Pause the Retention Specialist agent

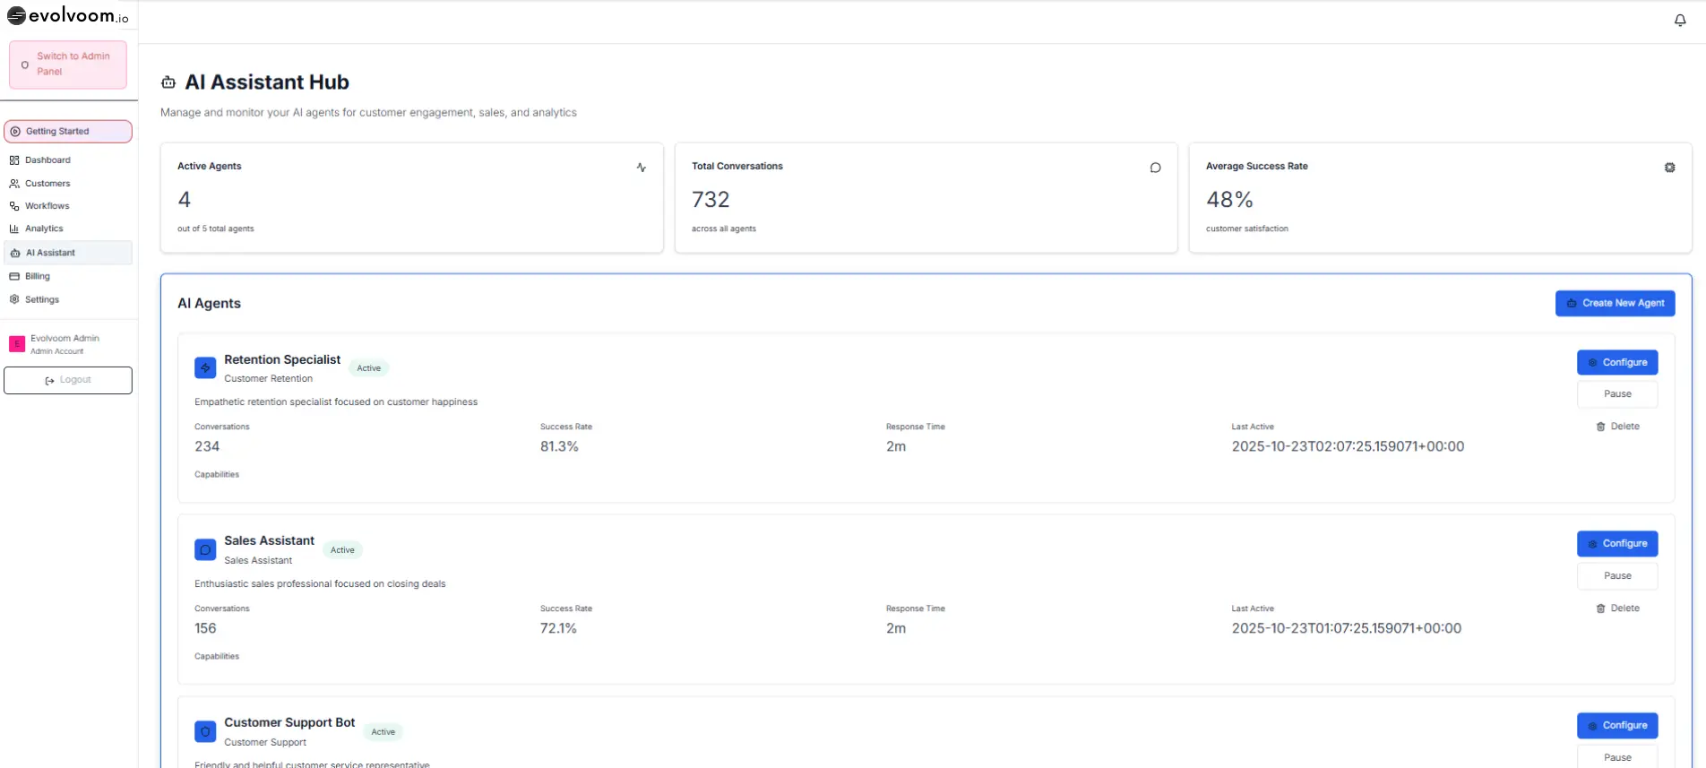1617,394
